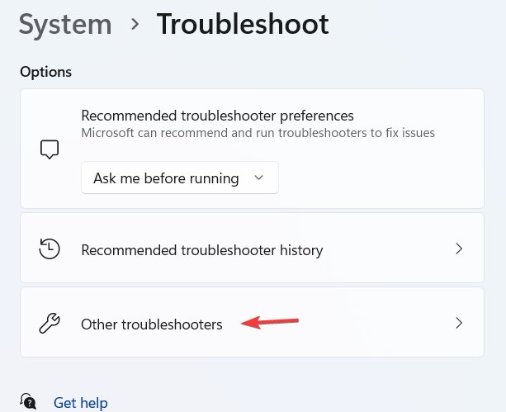Click the Troubleshoot page title

pos(243,25)
